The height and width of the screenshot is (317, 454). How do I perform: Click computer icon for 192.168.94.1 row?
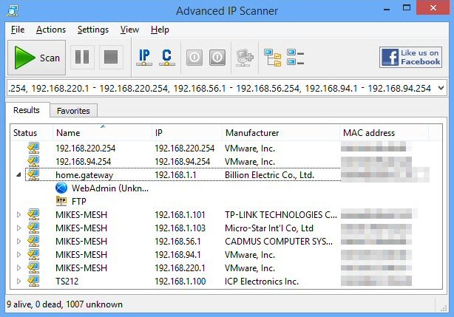click(33, 254)
